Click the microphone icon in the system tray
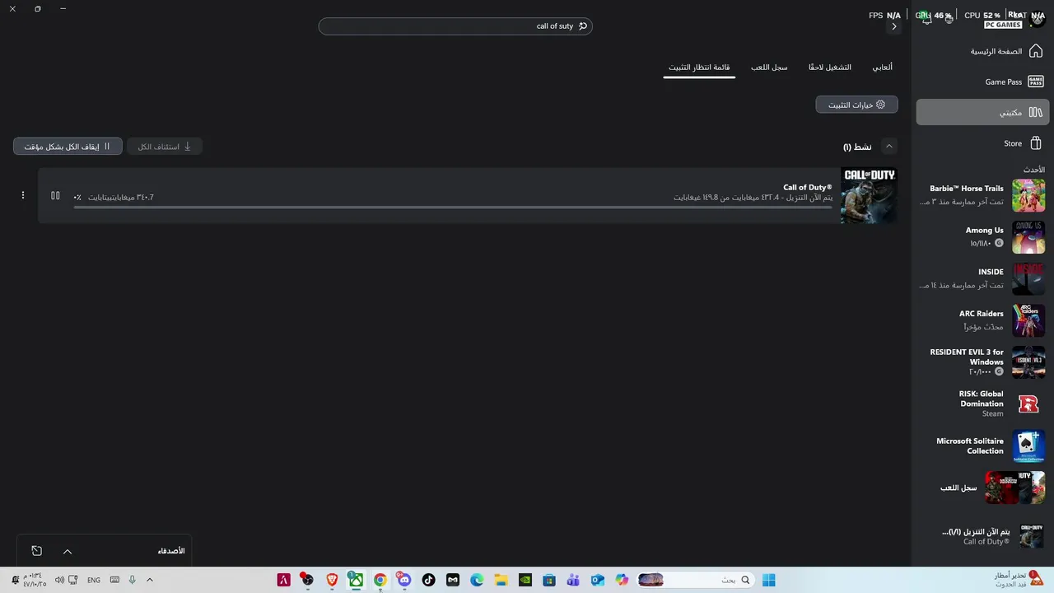This screenshot has width=1054, height=593. 132,580
